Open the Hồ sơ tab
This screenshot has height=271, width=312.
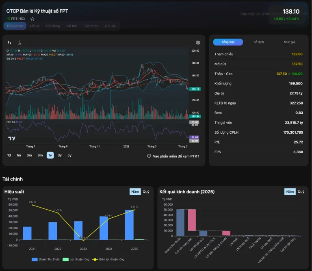(x=35, y=26)
